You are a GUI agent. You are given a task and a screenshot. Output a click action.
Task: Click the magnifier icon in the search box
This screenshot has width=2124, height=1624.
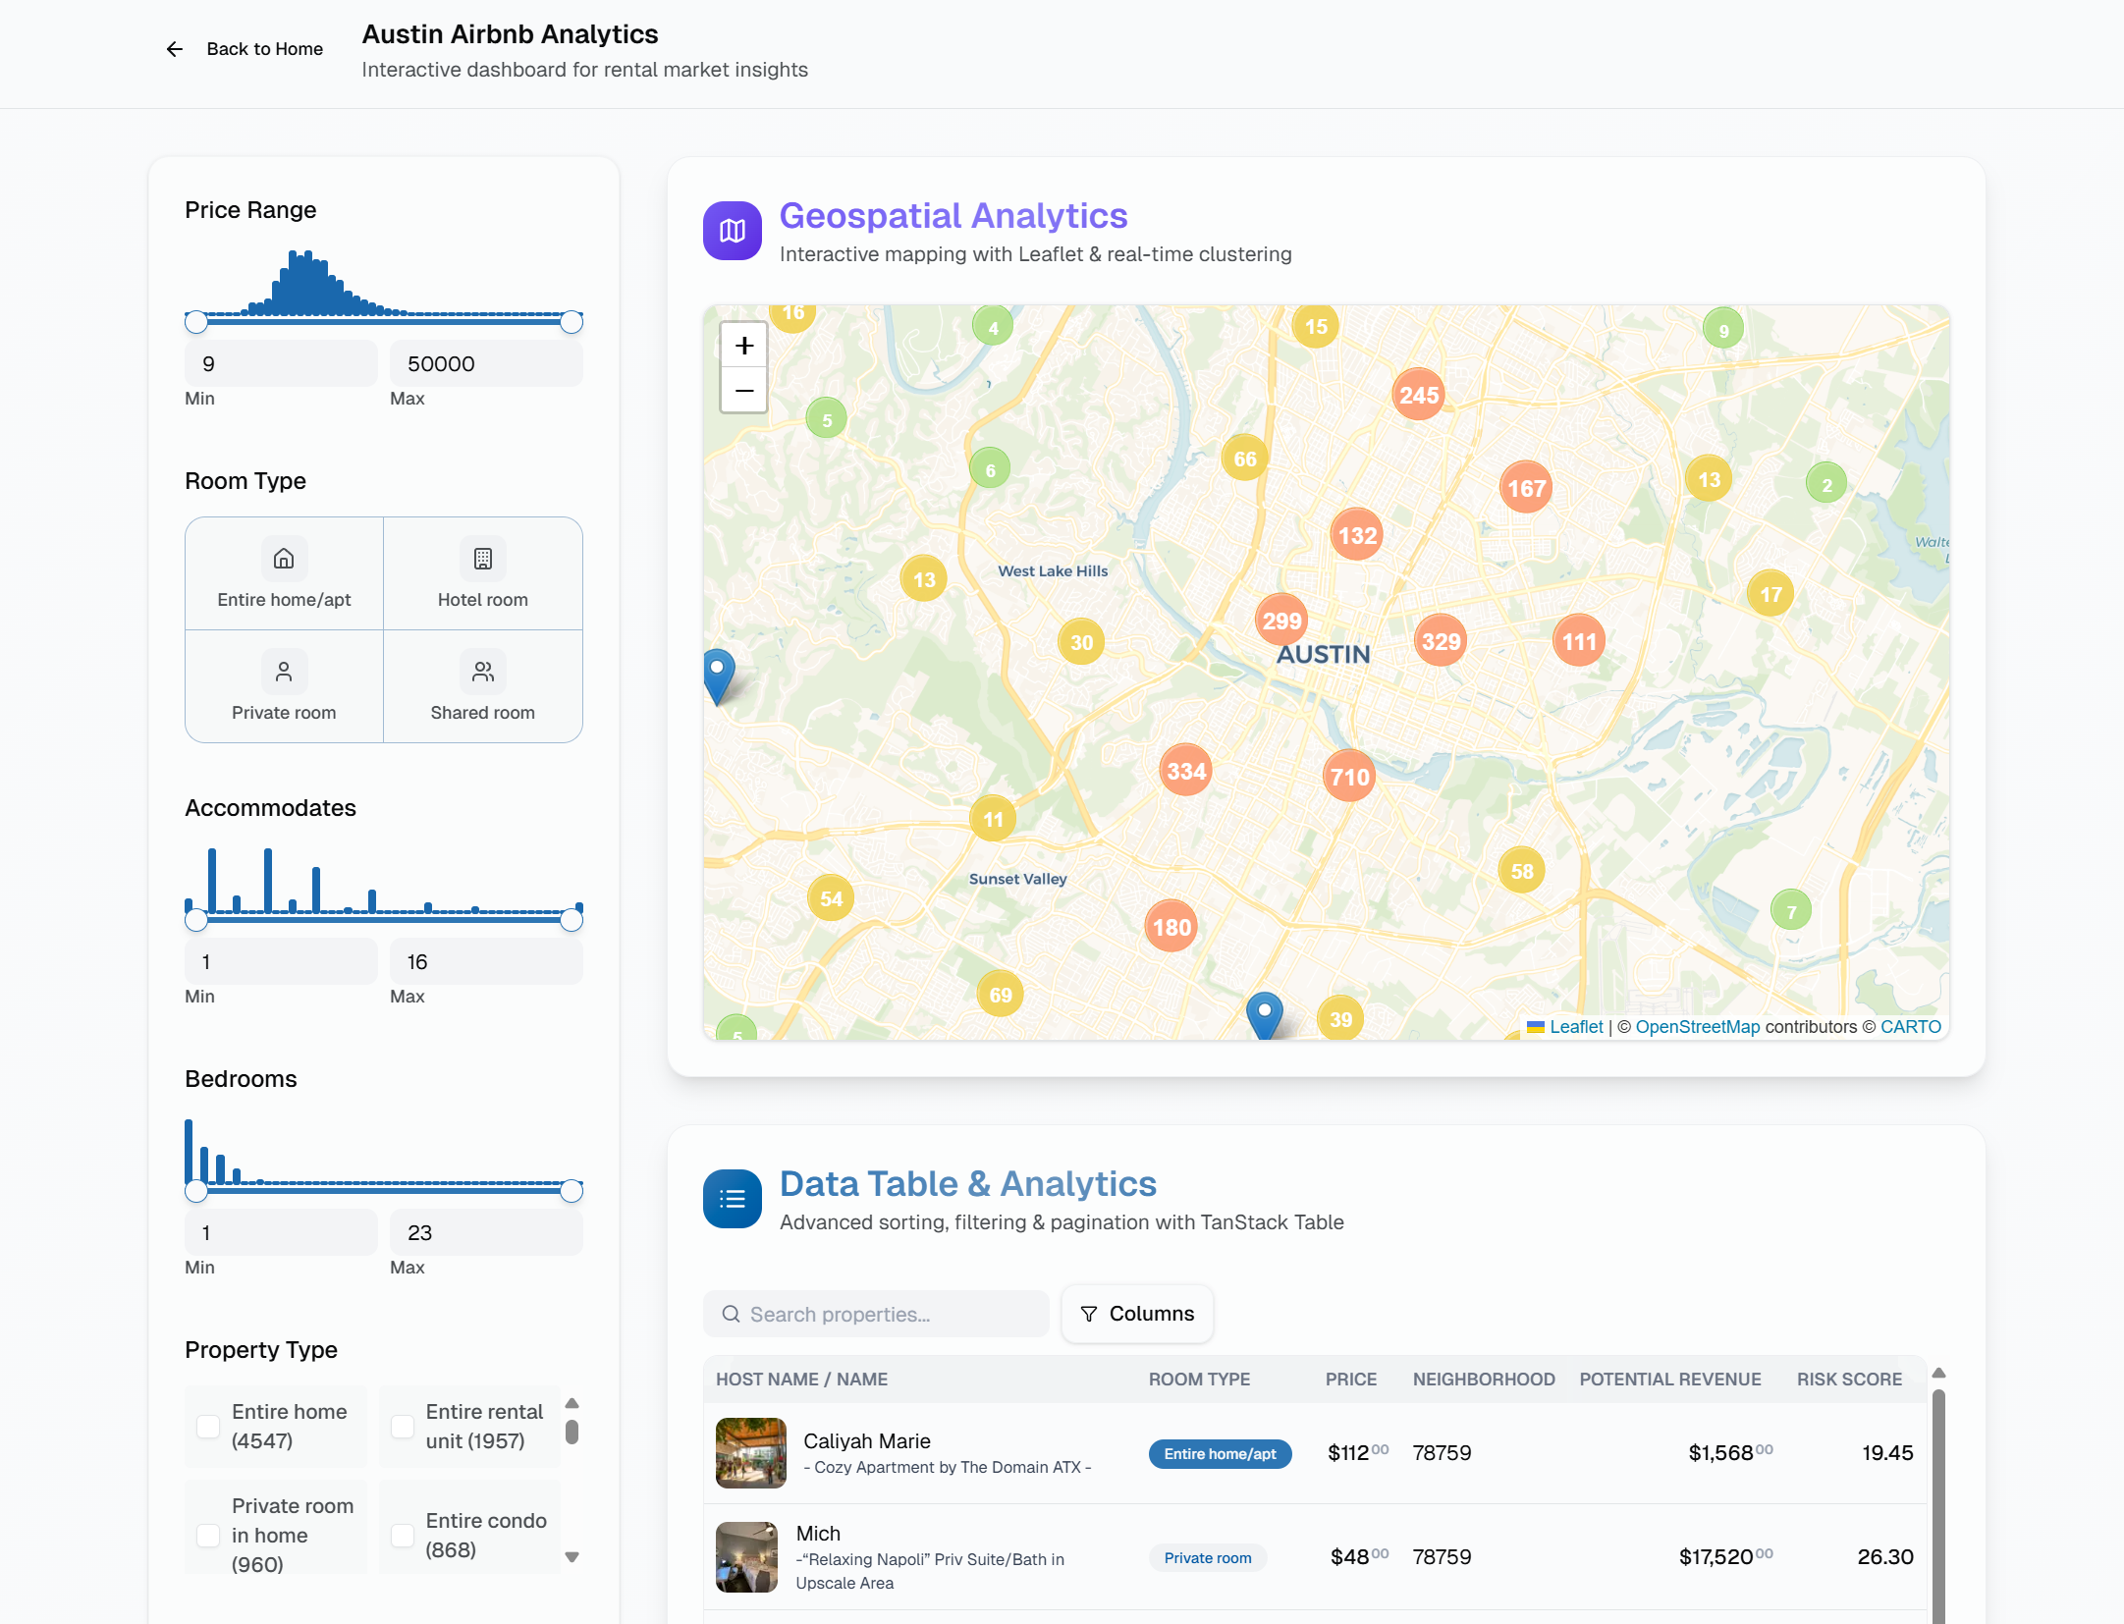point(731,1314)
